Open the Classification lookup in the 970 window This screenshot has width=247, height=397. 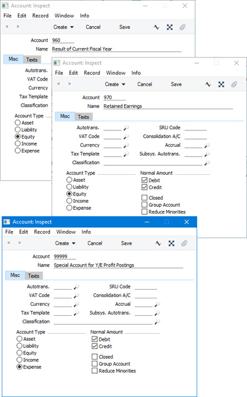[x=207, y=163]
